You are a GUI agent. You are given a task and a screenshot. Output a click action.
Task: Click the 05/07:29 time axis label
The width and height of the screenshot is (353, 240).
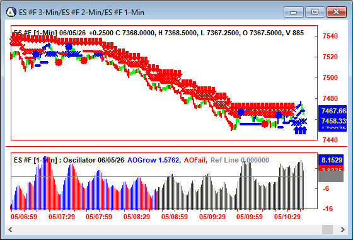tap(62, 217)
